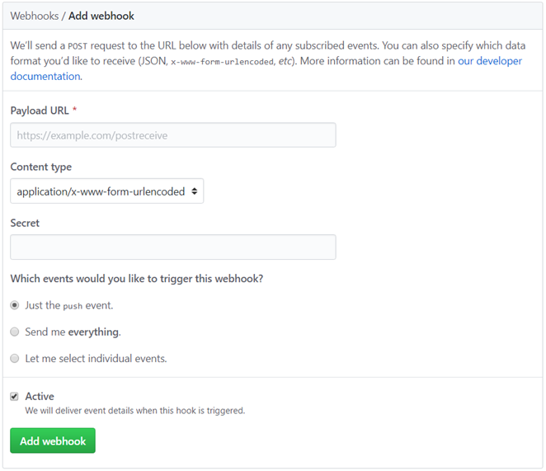Uncheck the Active checkbox

coord(15,397)
